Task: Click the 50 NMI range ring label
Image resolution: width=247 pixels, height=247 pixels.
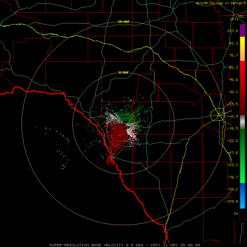Action: click(123, 72)
